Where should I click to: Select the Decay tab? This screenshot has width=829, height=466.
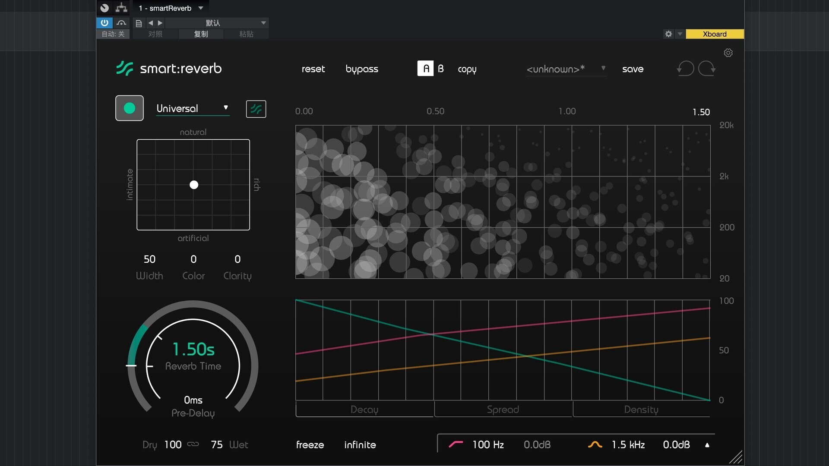[364, 409]
